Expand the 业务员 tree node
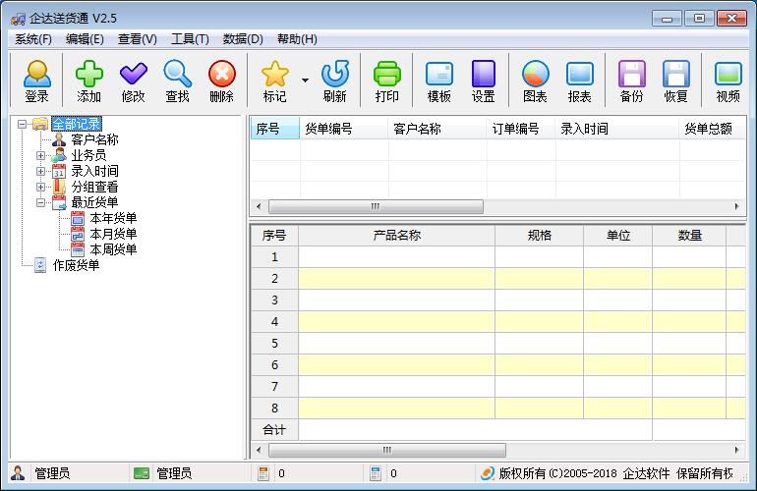The image size is (757, 491). coord(41,155)
